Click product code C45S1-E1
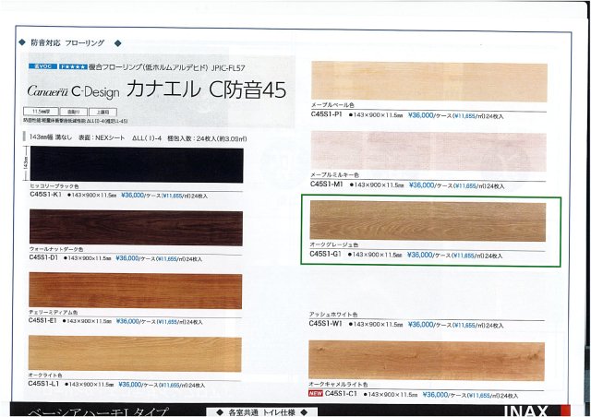This screenshot has height=417, width=591. 42,320
